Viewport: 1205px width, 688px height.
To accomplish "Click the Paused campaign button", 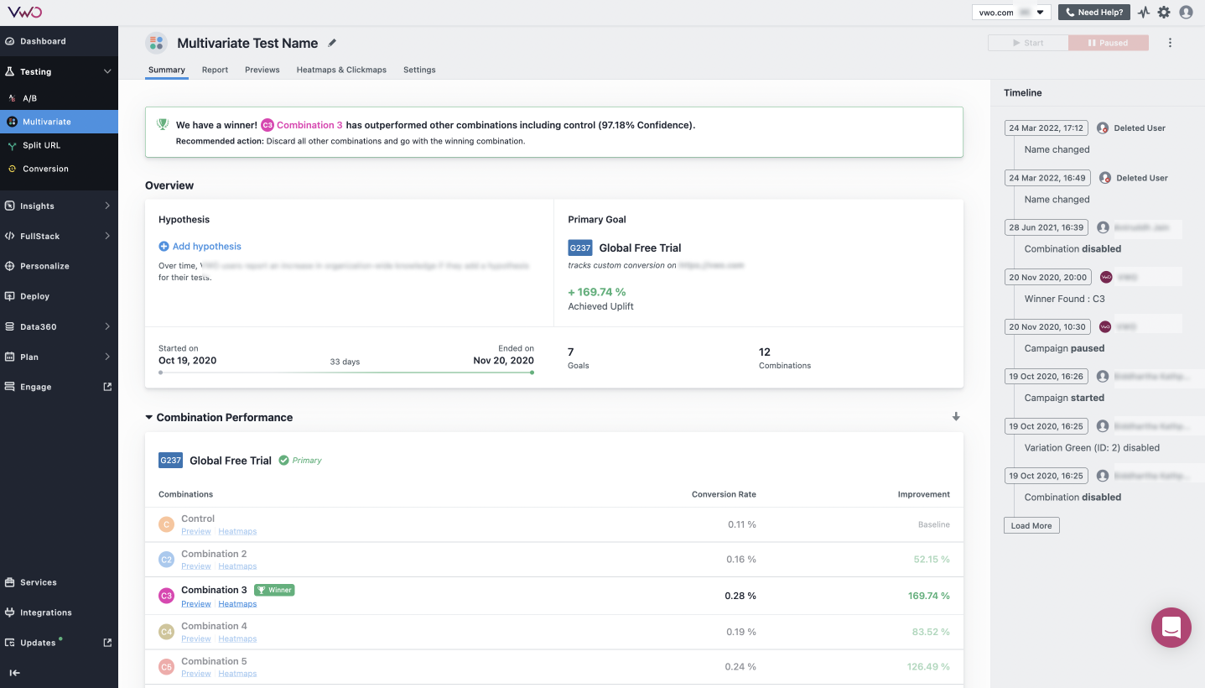I will point(1109,43).
